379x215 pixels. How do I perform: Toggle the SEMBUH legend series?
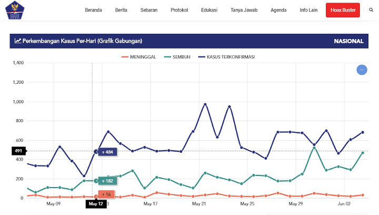pyautogui.click(x=177, y=57)
